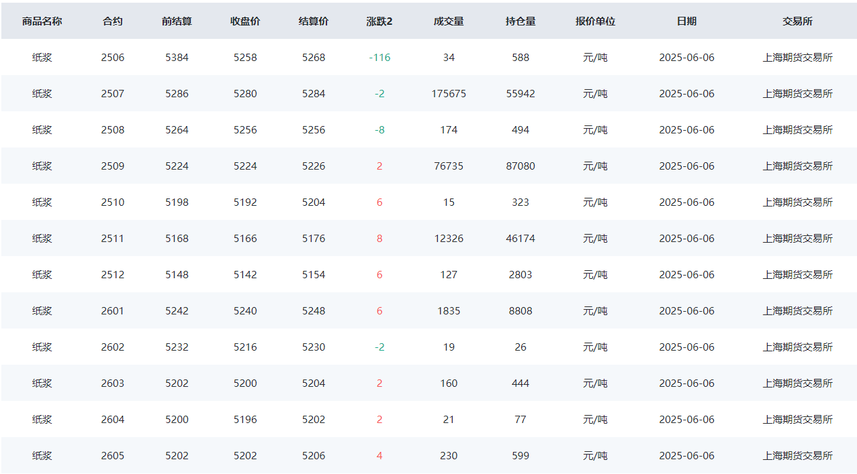The height and width of the screenshot is (474, 857).
Task: Click volume value 175675
Action: coord(449,94)
